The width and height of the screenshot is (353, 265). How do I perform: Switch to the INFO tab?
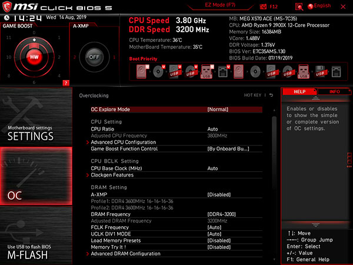(x=335, y=91)
